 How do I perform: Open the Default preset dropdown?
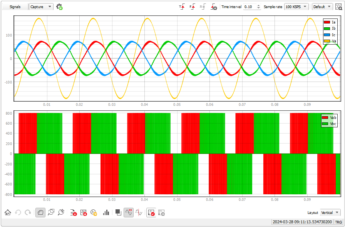point(322,7)
